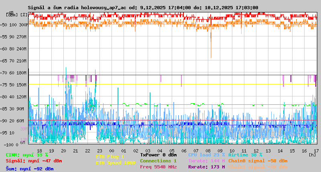Click the '22' hour tick on x-axis
This screenshot has height=172, width=321.
point(87,151)
